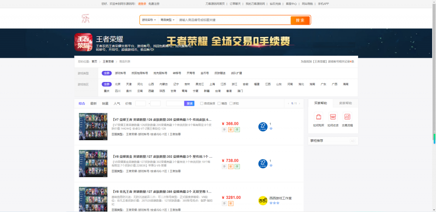
Task: Open the 如何购买 shopping bag icon
Action: (x=318, y=116)
